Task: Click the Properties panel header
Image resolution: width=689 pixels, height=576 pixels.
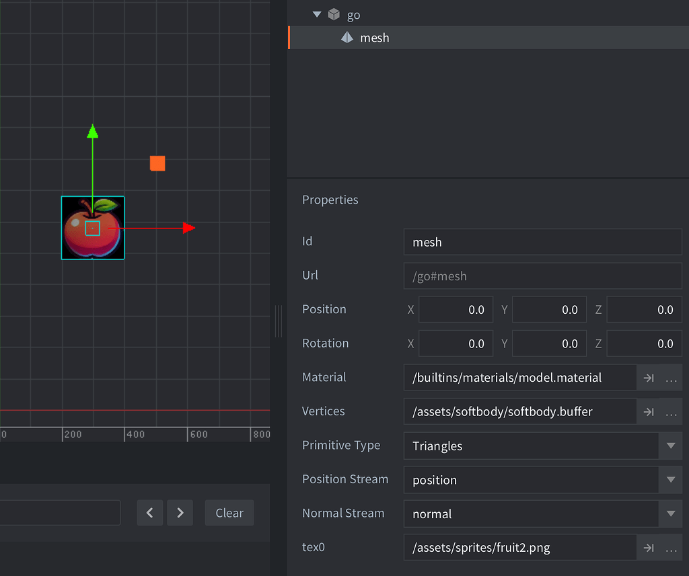Action: tap(330, 200)
